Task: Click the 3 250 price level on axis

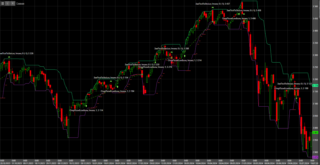Action: 315,67
